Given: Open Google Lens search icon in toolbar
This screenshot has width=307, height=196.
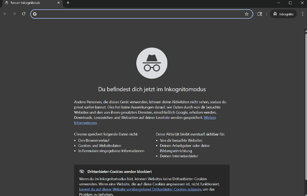Looking at the screenshot, I should tap(260, 14).
